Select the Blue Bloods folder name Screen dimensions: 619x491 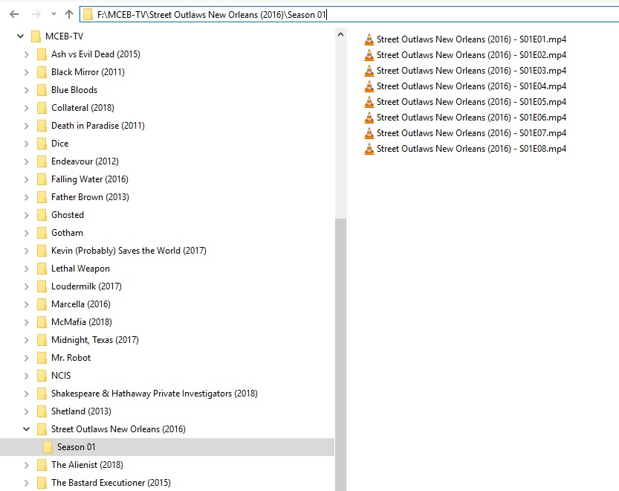pyautogui.click(x=74, y=90)
